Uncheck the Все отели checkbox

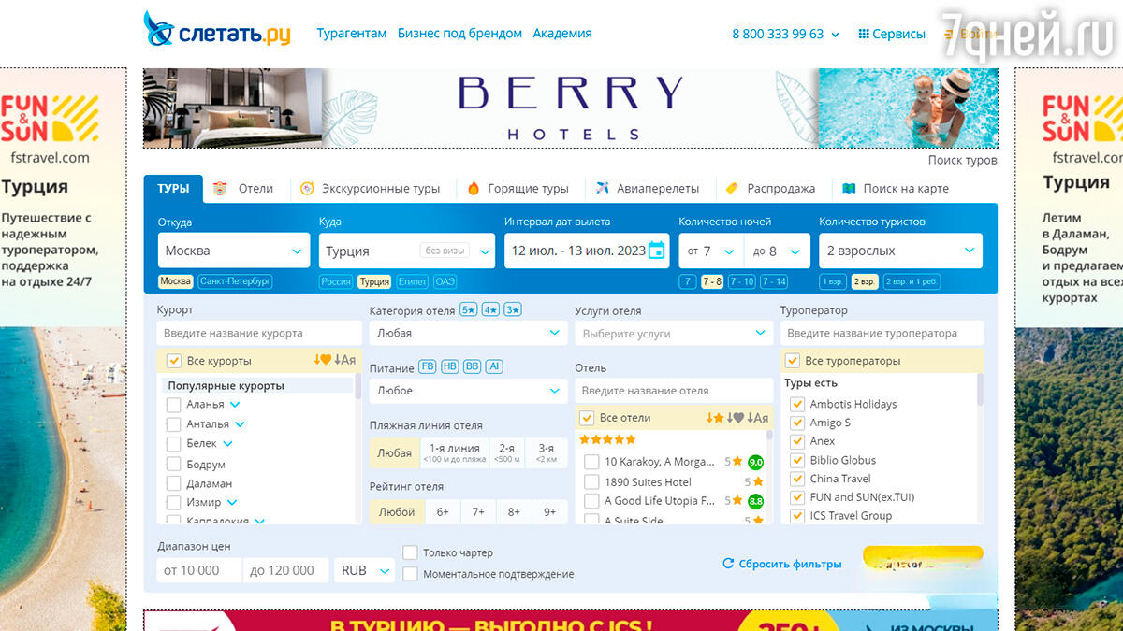pyautogui.click(x=587, y=418)
